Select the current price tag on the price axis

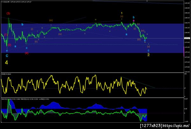click(x=187, y=38)
